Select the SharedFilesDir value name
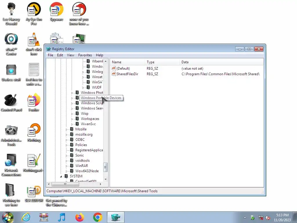 tap(127, 74)
